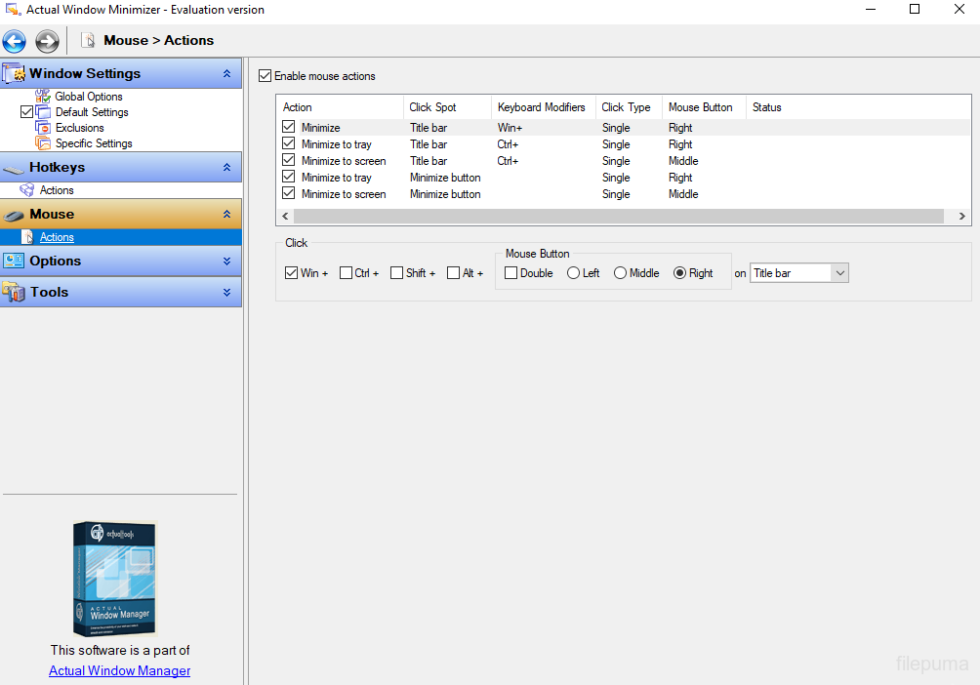Disable the Enable mouse actions checkbox

point(265,76)
